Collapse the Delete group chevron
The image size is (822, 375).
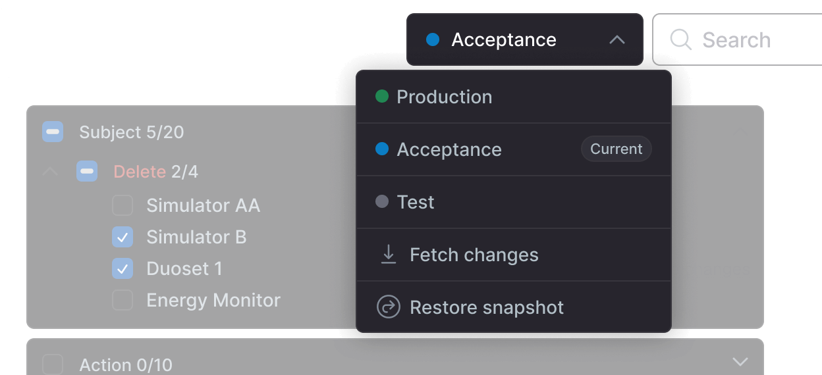(x=50, y=172)
